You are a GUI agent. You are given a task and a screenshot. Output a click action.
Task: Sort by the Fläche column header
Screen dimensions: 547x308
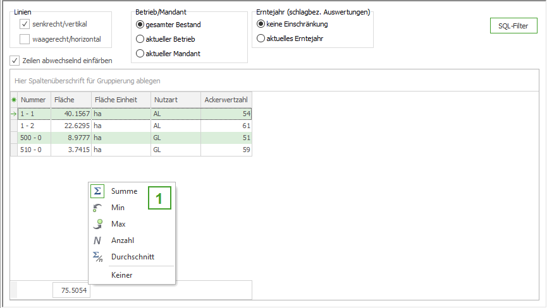click(70, 100)
